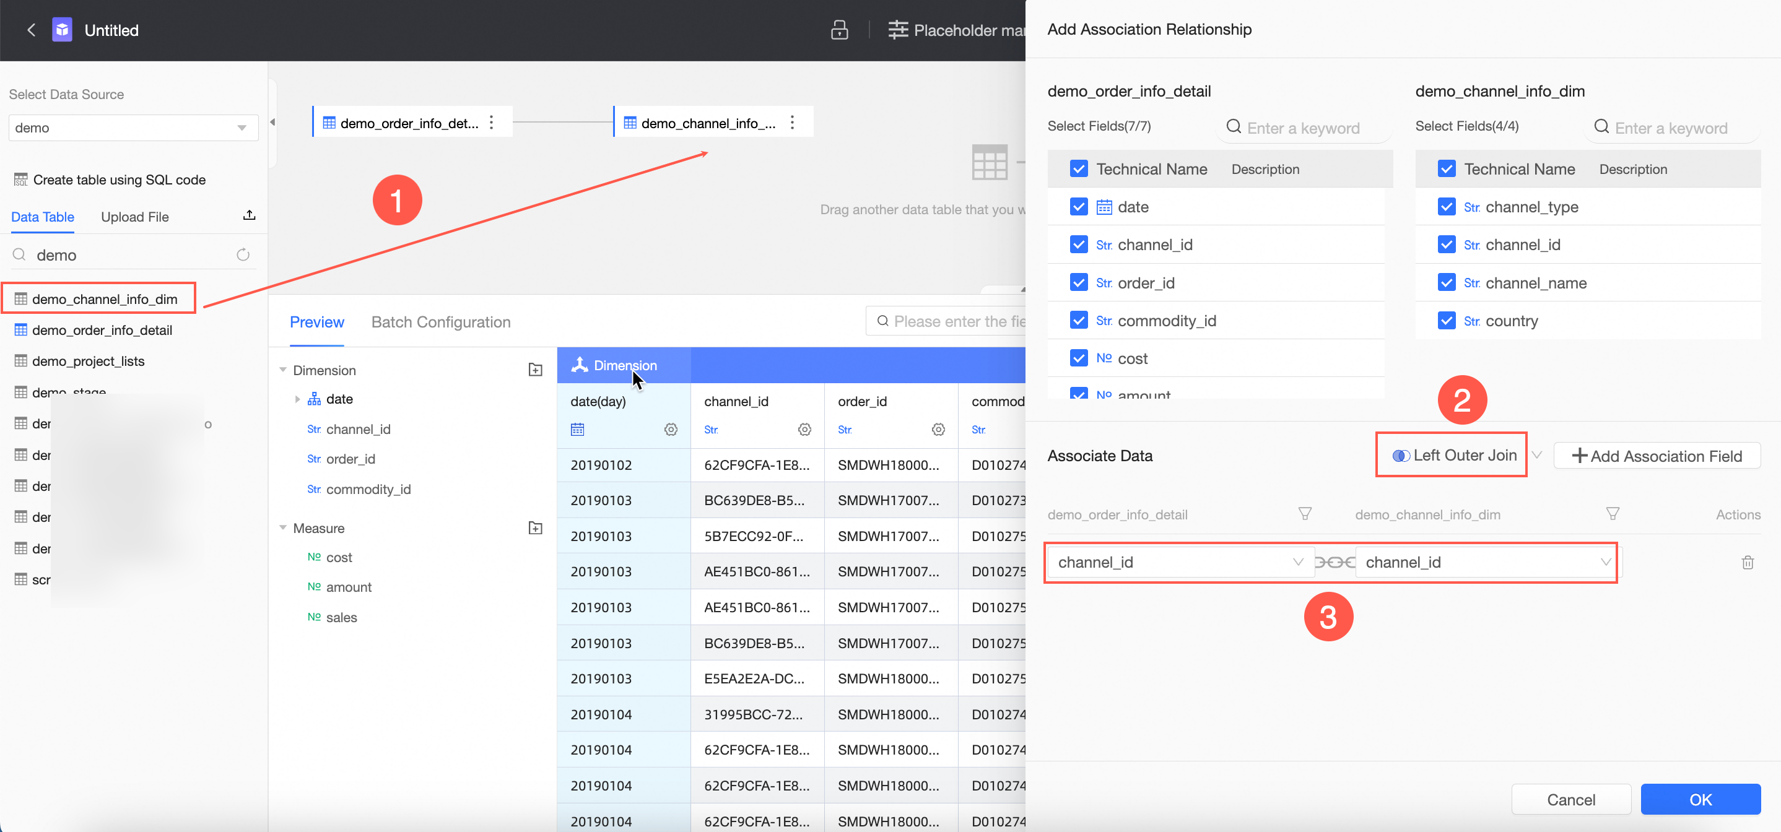Click the search icon in the table search box
Image resolution: width=1781 pixels, height=832 pixels.
[x=19, y=255]
